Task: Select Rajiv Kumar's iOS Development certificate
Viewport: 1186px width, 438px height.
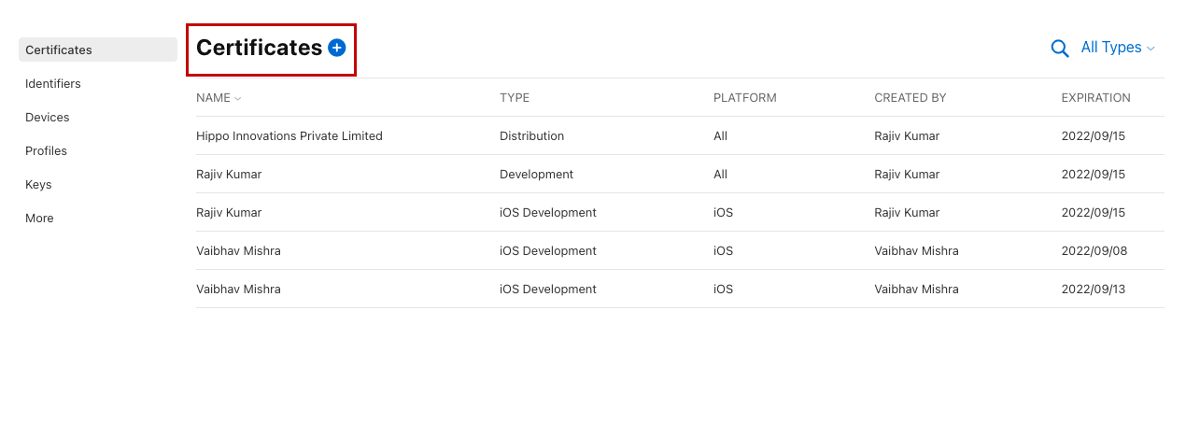Action: tap(229, 213)
